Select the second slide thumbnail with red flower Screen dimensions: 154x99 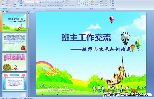coord(15,42)
